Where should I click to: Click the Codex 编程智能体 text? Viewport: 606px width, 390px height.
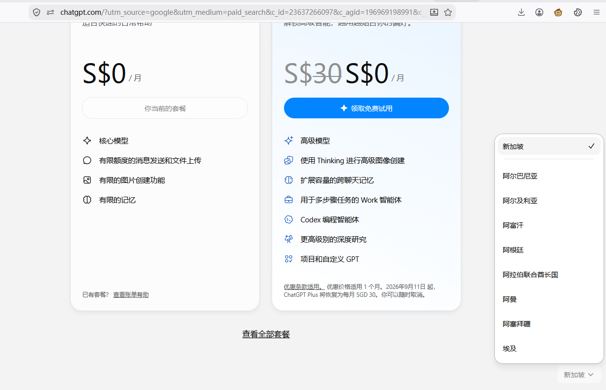(x=330, y=219)
